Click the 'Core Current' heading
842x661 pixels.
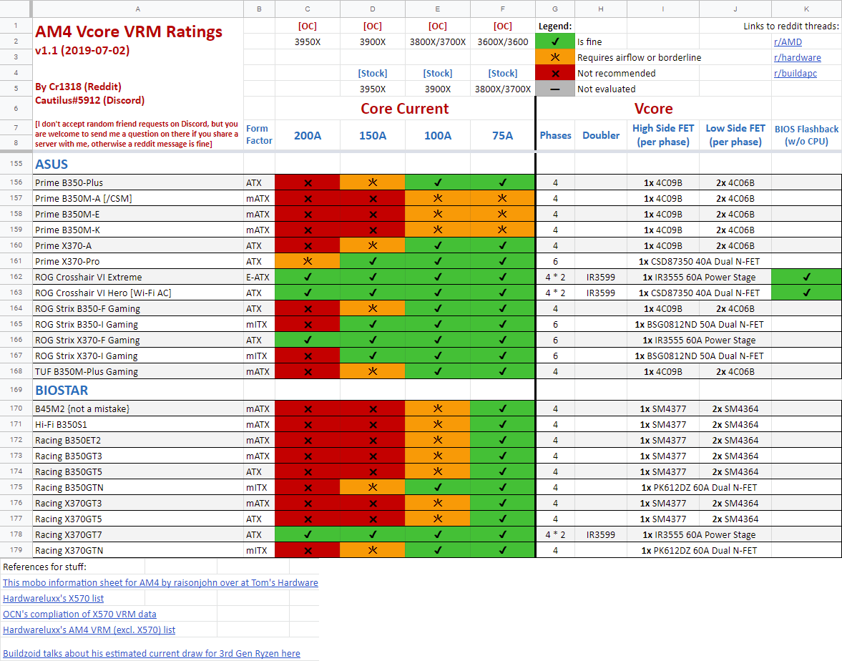(x=405, y=109)
